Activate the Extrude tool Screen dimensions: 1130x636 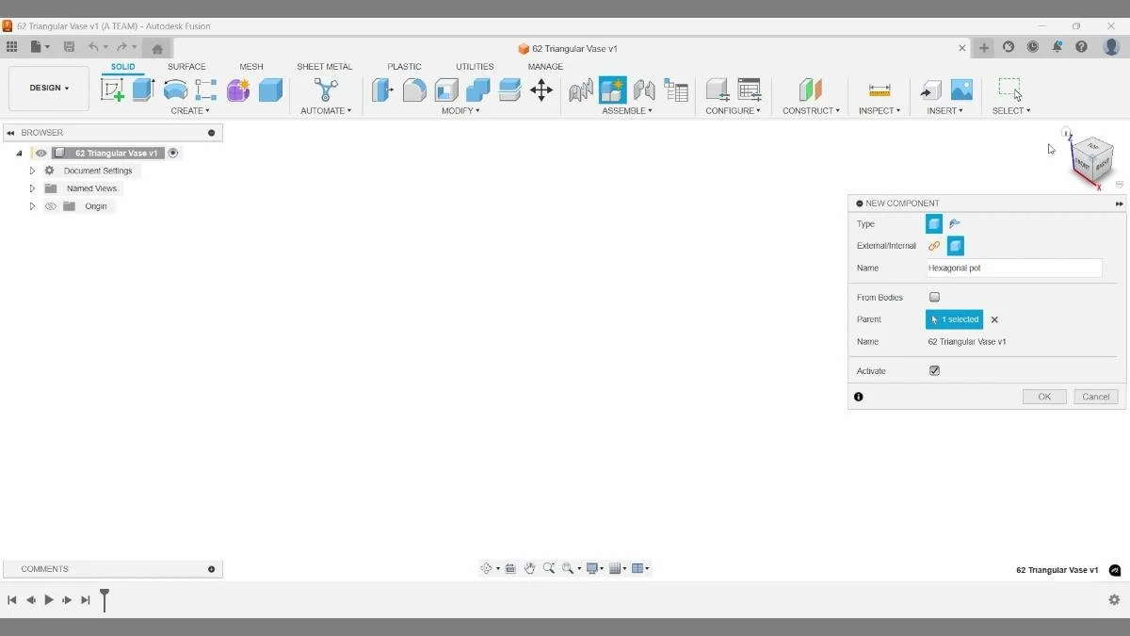pyautogui.click(x=142, y=90)
